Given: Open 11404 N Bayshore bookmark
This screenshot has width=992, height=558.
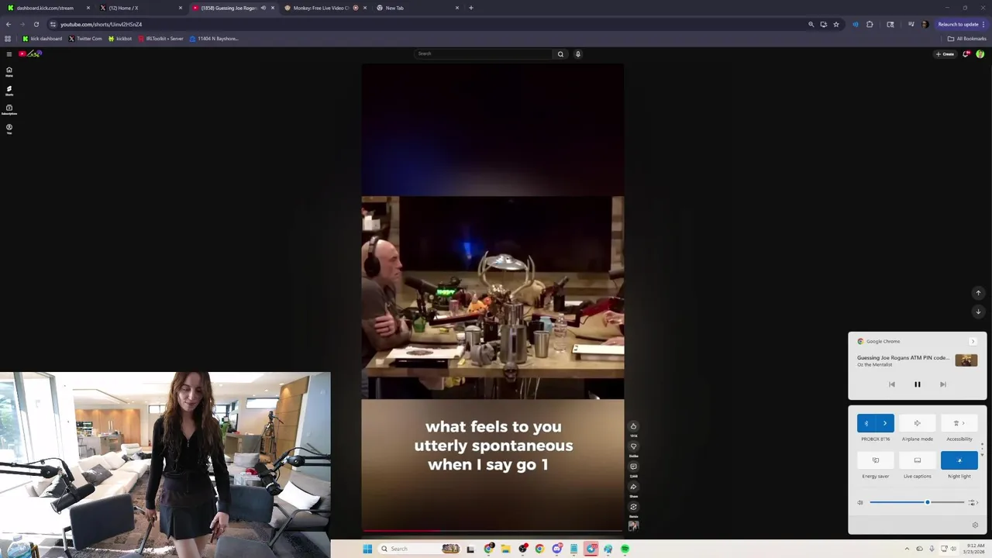Looking at the screenshot, I should coord(214,39).
